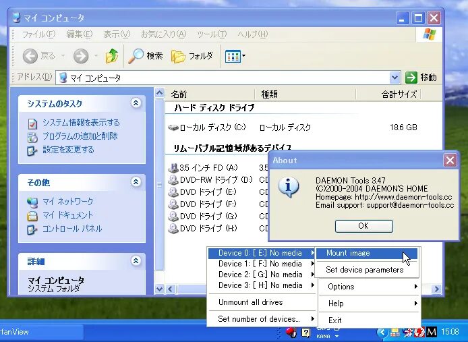468x342 pixels.
Task: Select the DVD ドライブ (E:) icon
Action: [173, 192]
